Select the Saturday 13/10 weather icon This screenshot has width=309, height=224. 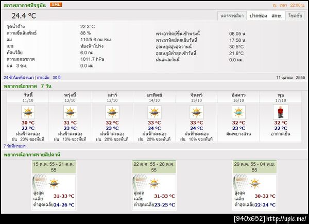[112, 112]
